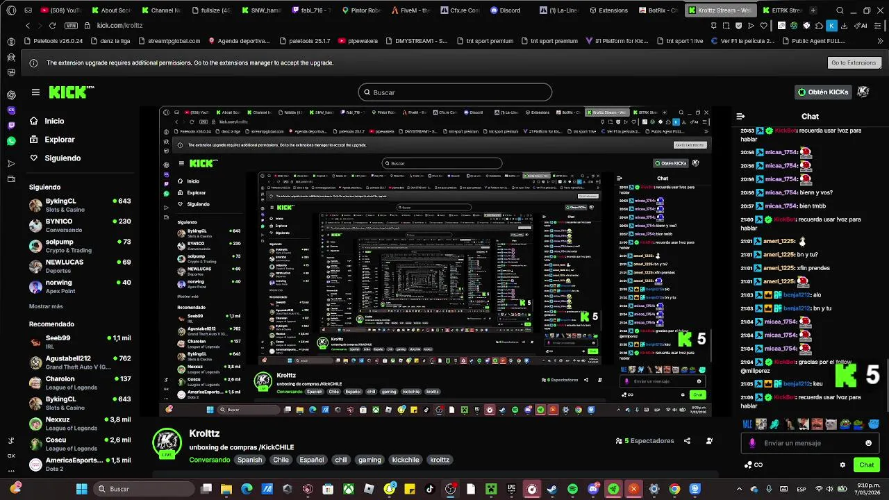This screenshot has height=500, width=889.
Task: Open Paletools v26.0.24 bookmark
Action: [53, 41]
